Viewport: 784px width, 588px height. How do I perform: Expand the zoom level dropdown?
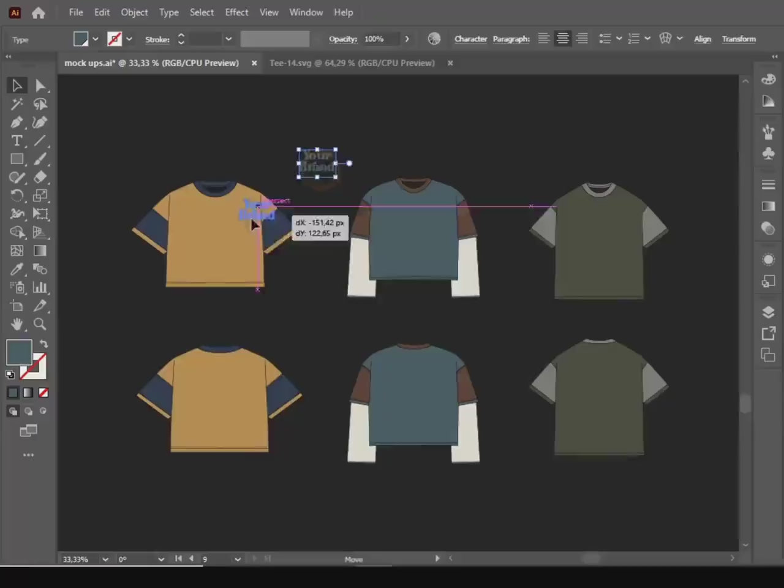(x=105, y=559)
